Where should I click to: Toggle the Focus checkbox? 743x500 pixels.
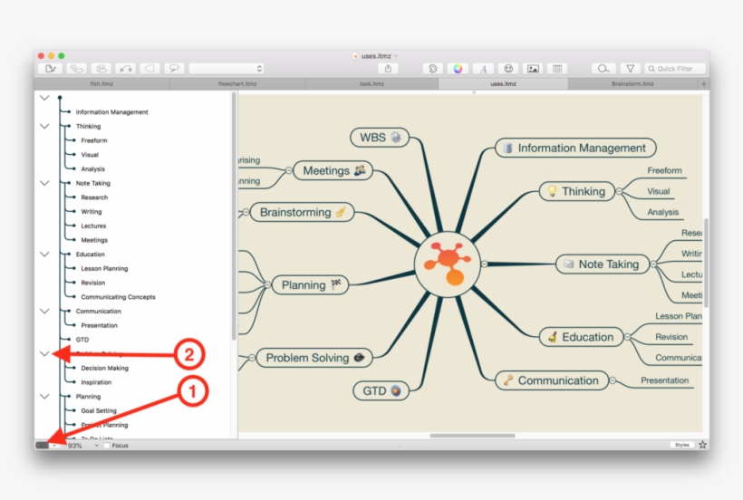tap(107, 446)
